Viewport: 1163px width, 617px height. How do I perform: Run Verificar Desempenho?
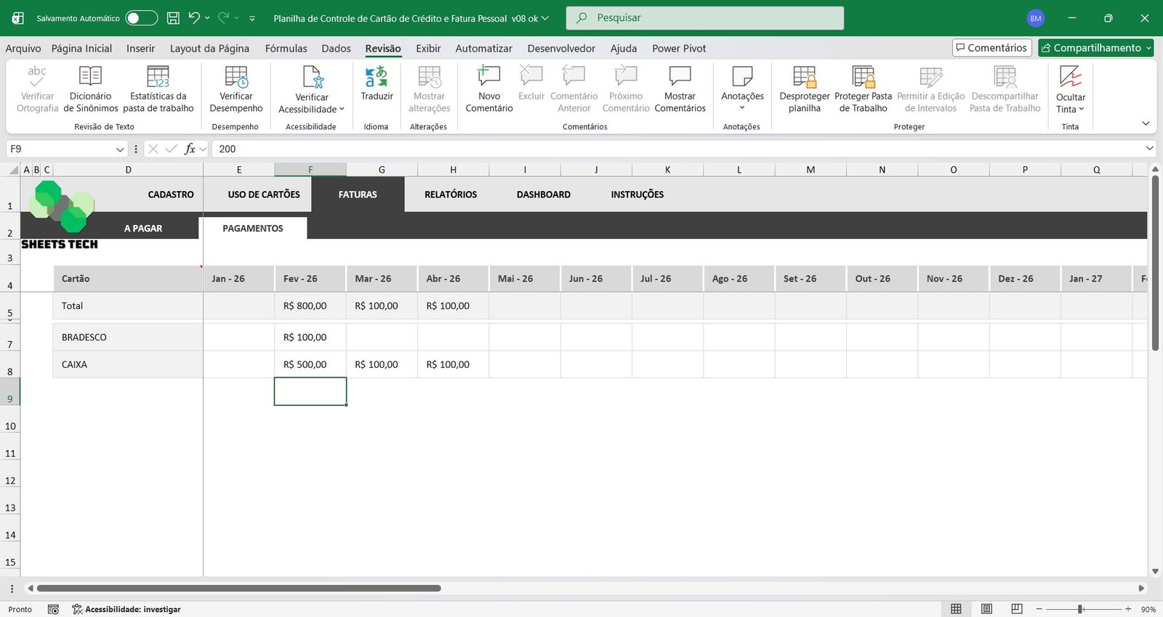[x=236, y=77]
